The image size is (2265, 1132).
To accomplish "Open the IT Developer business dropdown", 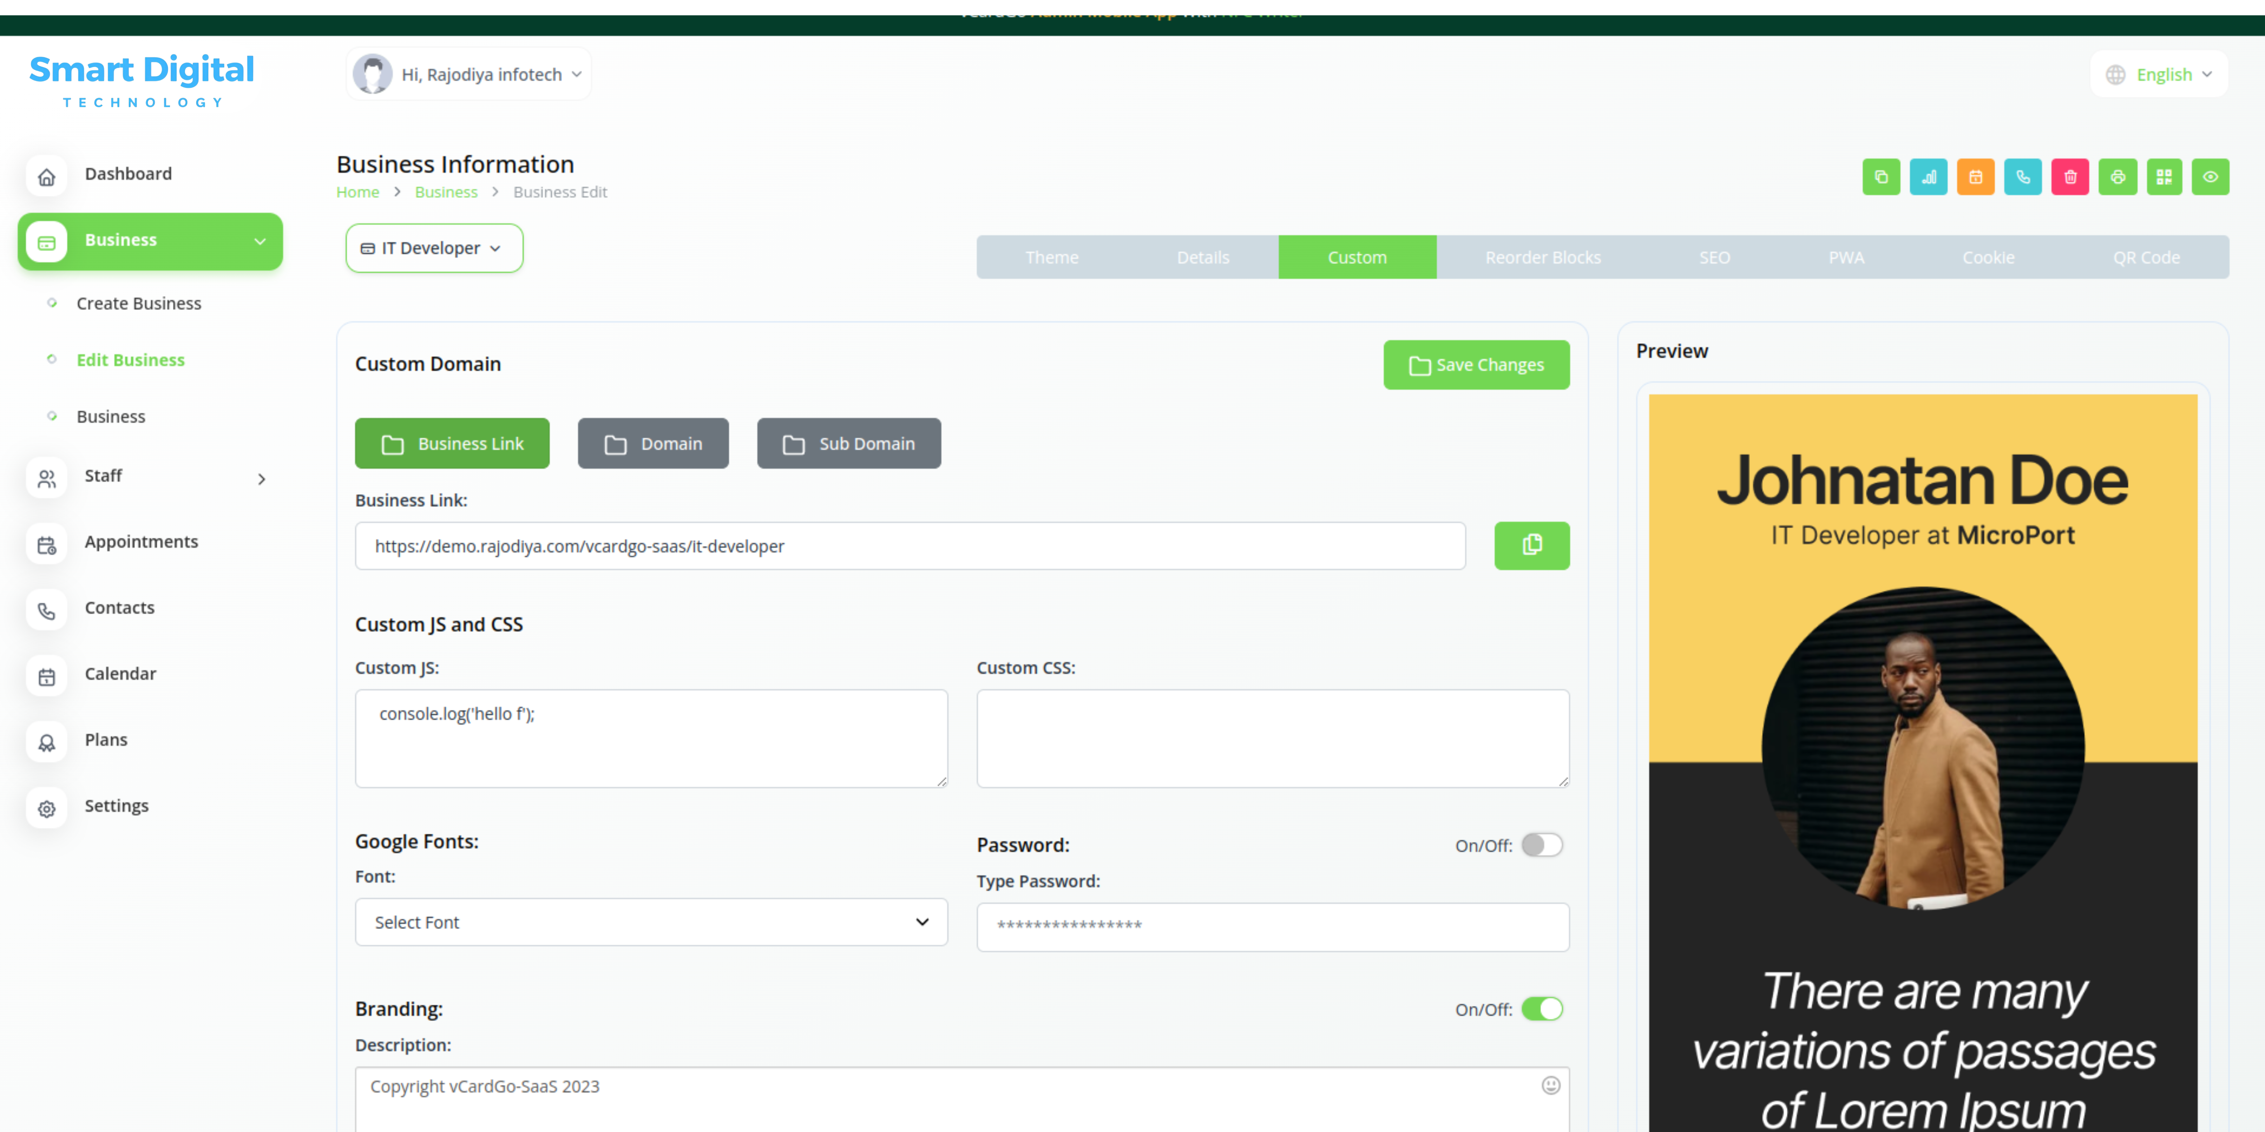I will [x=435, y=248].
